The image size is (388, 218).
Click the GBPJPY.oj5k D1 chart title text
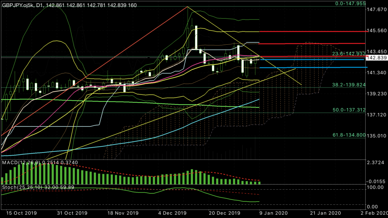(x=69, y=5)
